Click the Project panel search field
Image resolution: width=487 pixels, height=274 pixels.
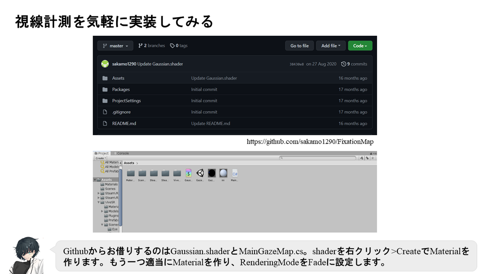318,158
